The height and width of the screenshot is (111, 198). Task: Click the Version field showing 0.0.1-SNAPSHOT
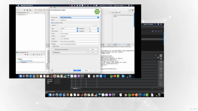(80, 39)
